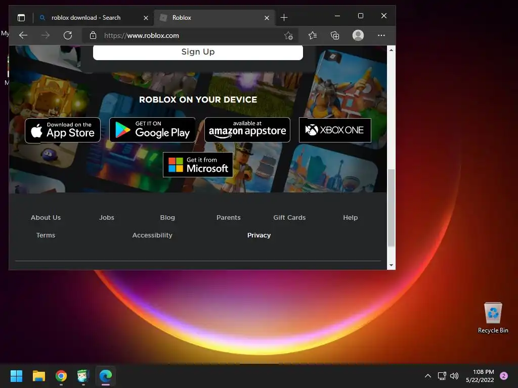The width and height of the screenshot is (518, 388).
Task: Maximize the Edge browser window
Action: 361,16
